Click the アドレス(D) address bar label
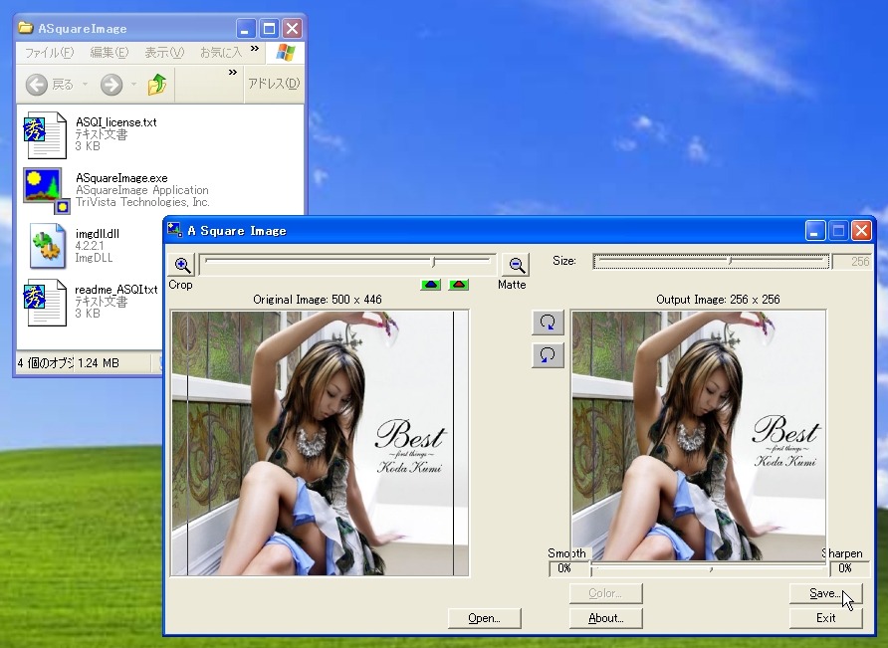Image resolution: width=888 pixels, height=648 pixels. (274, 84)
